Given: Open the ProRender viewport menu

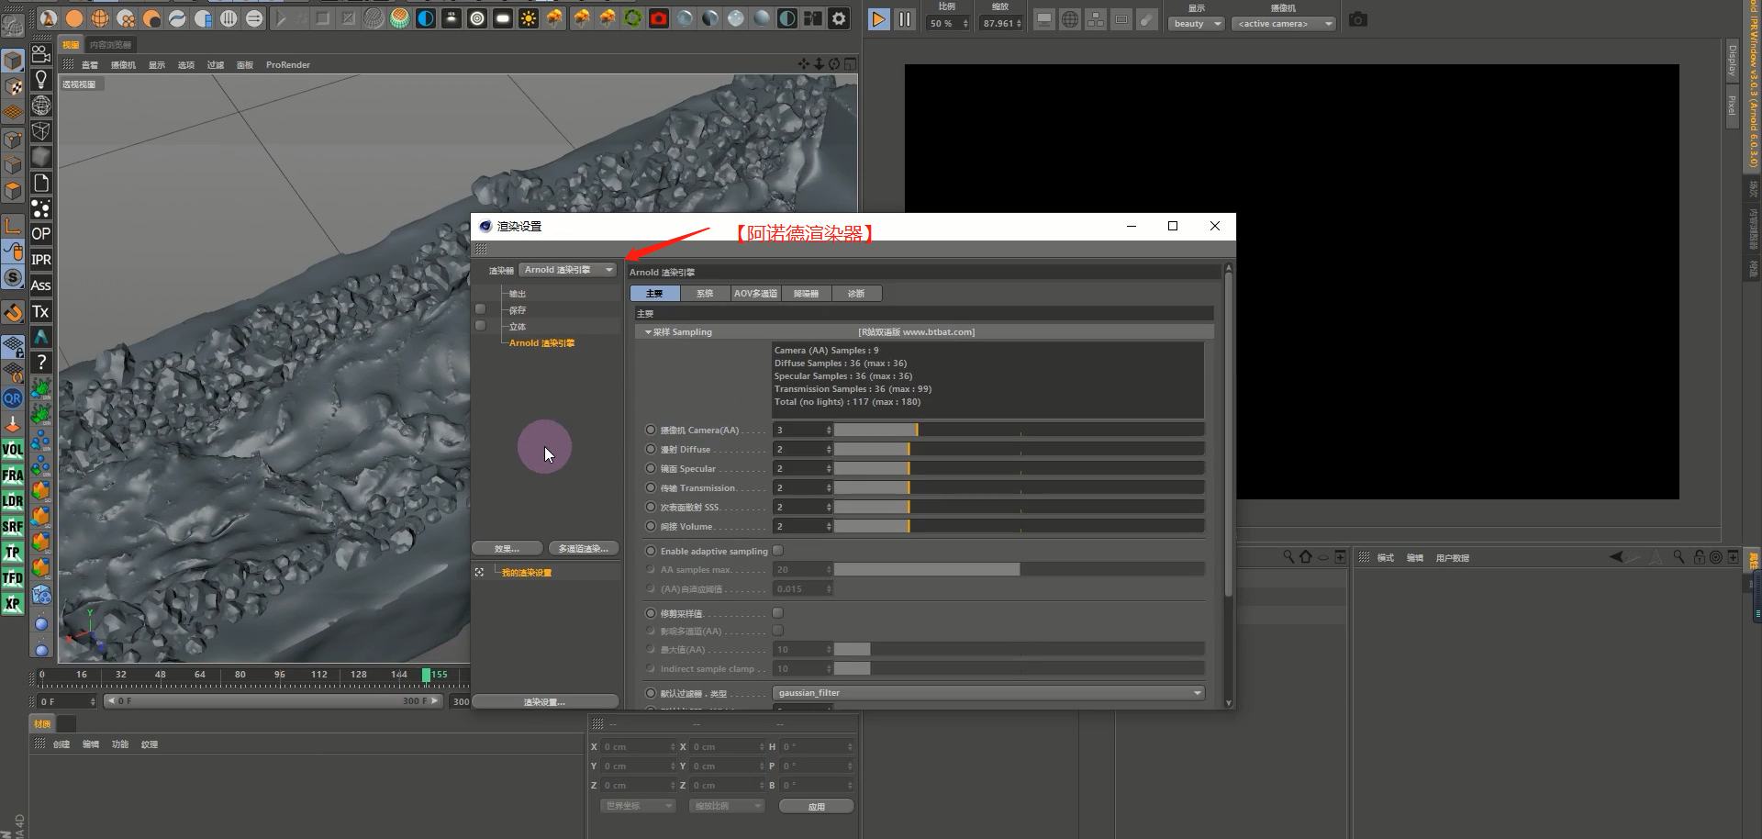Looking at the screenshot, I should [x=288, y=65].
